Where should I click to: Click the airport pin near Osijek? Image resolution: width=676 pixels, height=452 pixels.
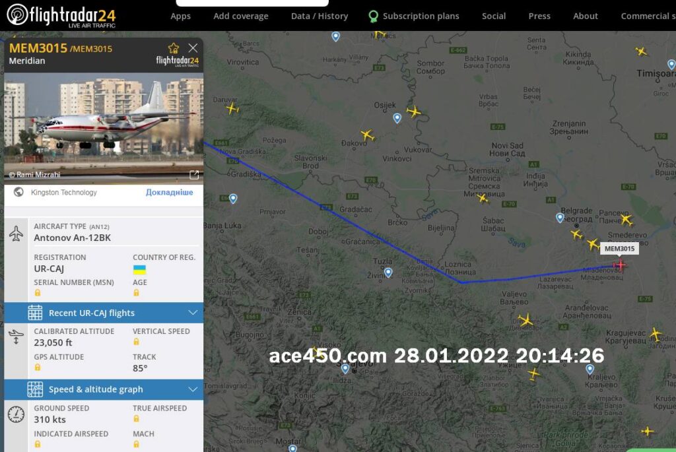pyautogui.click(x=397, y=118)
